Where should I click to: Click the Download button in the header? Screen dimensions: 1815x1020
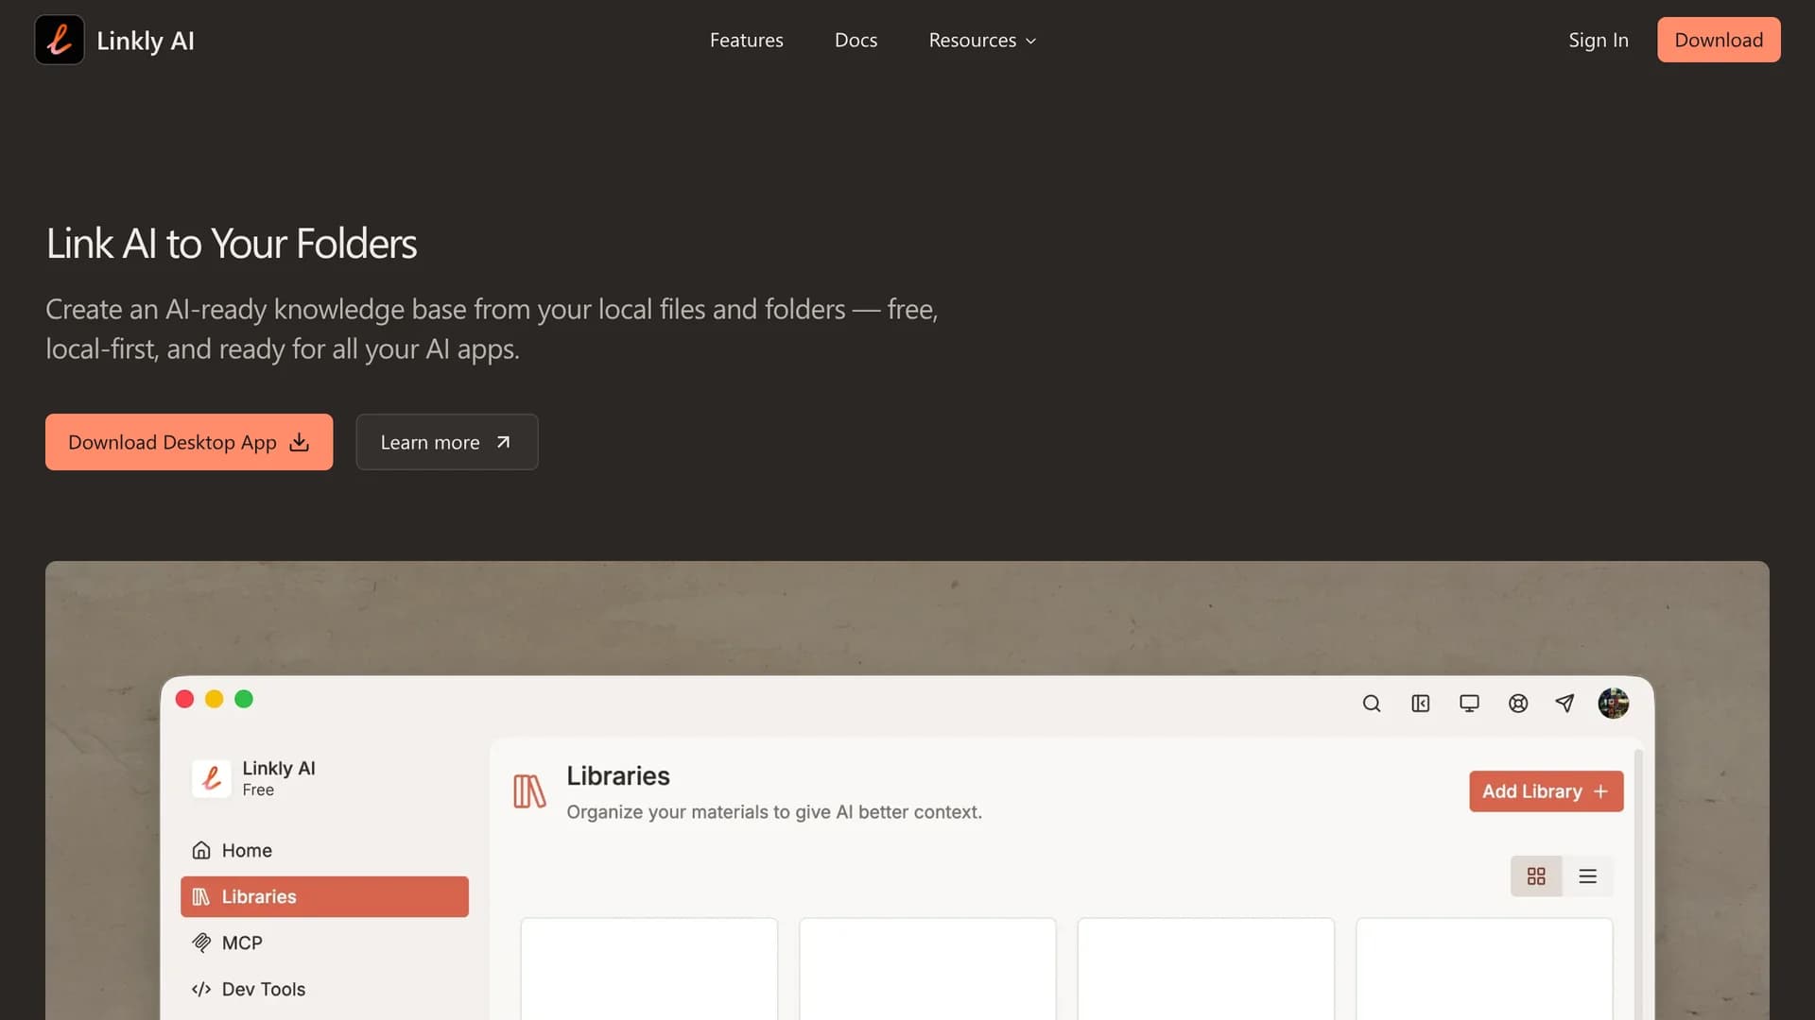1719,40
